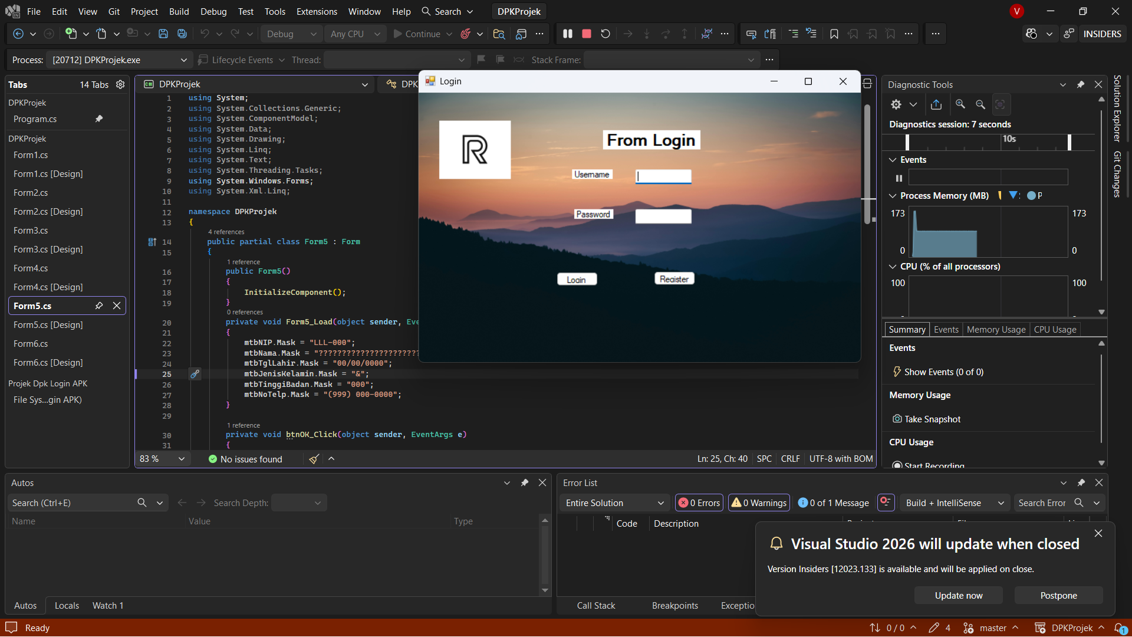Viewport: 1132px width, 637px height.
Task: Click Show Events (0 of 0) link
Action: [x=937, y=372]
